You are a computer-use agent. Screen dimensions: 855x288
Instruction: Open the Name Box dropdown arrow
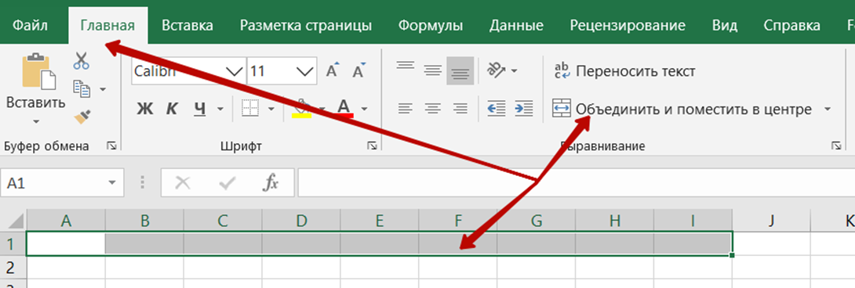(x=112, y=183)
